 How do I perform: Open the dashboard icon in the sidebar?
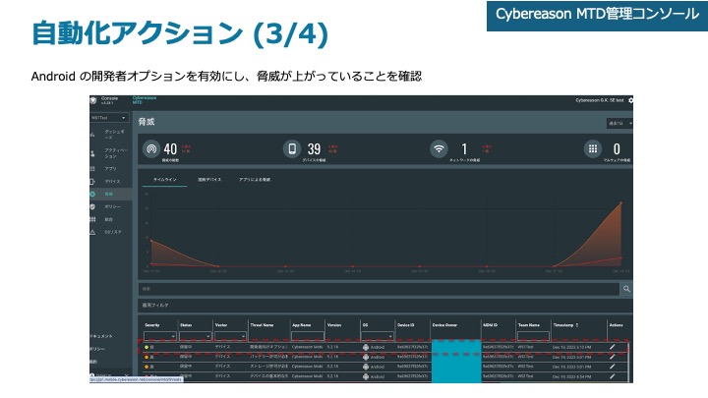[92, 135]
